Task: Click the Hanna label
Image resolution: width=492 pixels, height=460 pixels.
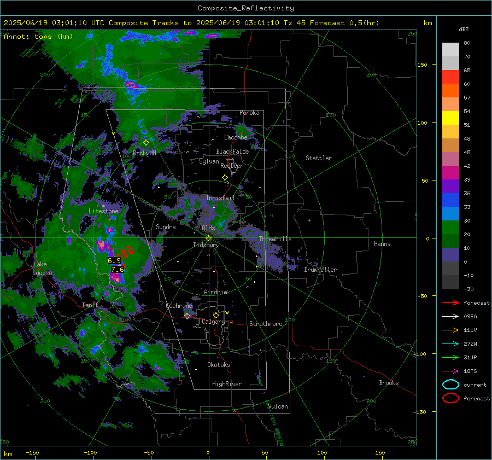Action: tap(382, 244)
